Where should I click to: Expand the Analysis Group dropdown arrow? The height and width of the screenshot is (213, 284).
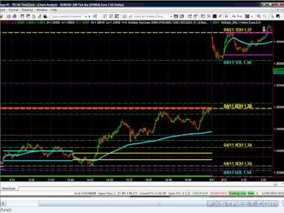tap(171, 17)
